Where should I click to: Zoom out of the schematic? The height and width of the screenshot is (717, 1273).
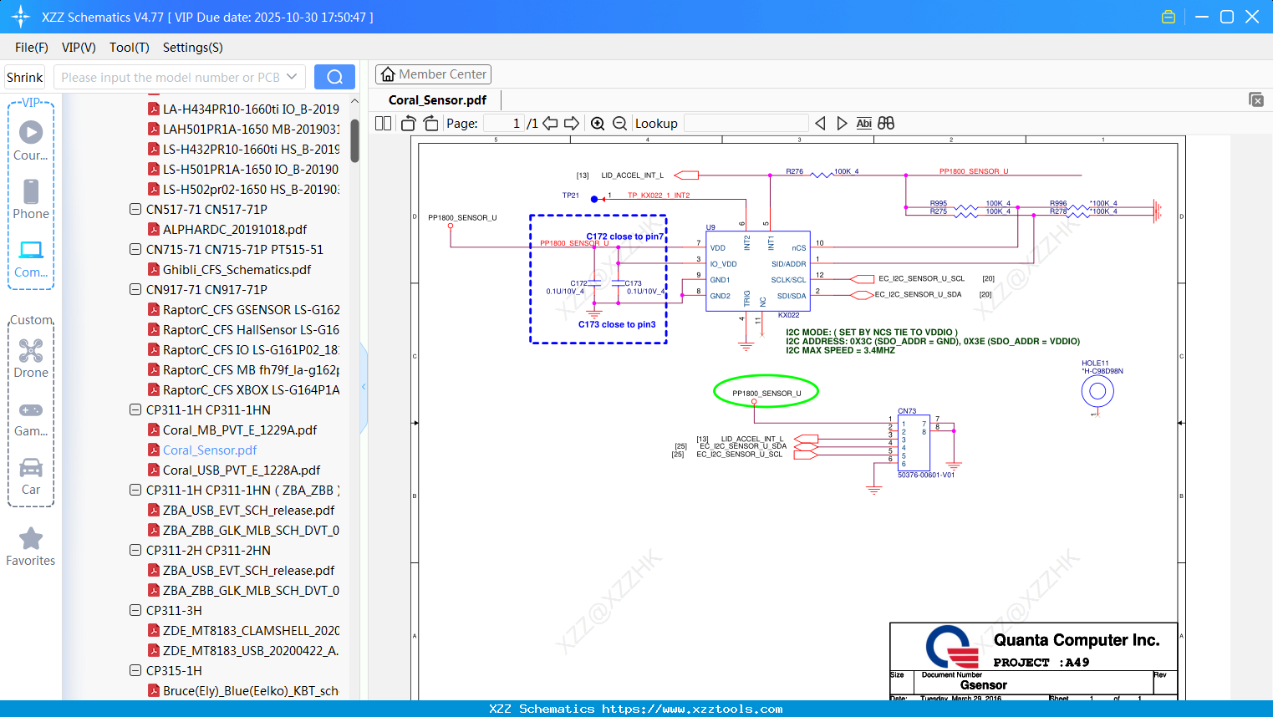(619, 123)
